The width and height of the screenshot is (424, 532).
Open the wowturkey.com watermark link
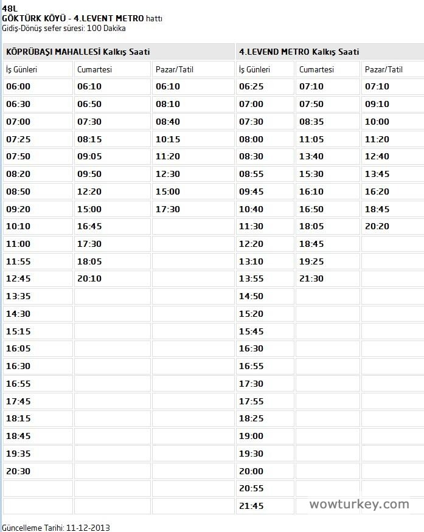pos(359,504)
